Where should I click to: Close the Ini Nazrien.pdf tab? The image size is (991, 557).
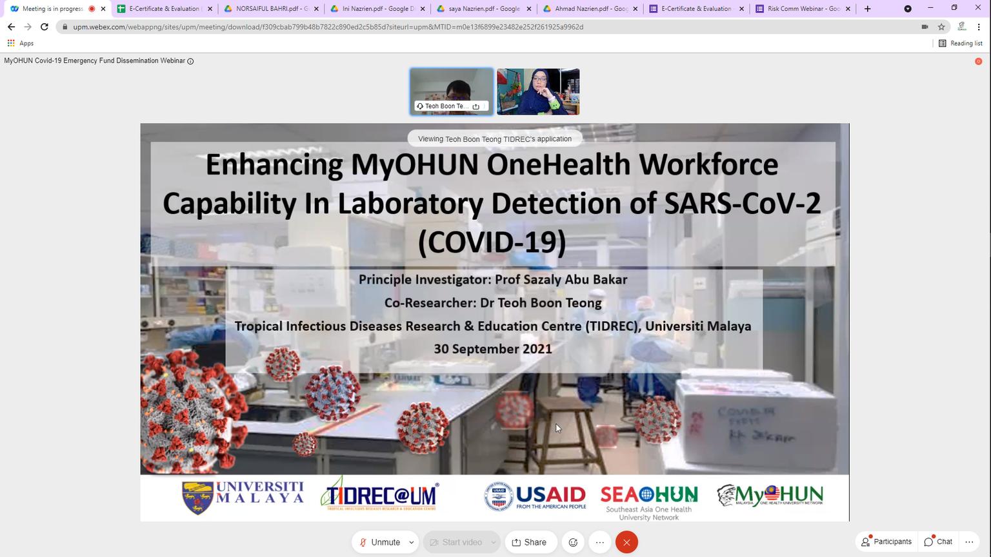tap(423, 9)
